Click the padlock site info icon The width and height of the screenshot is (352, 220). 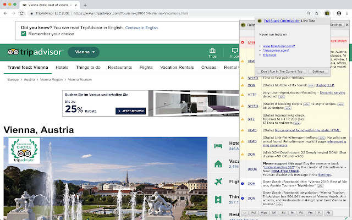(32, 13)
